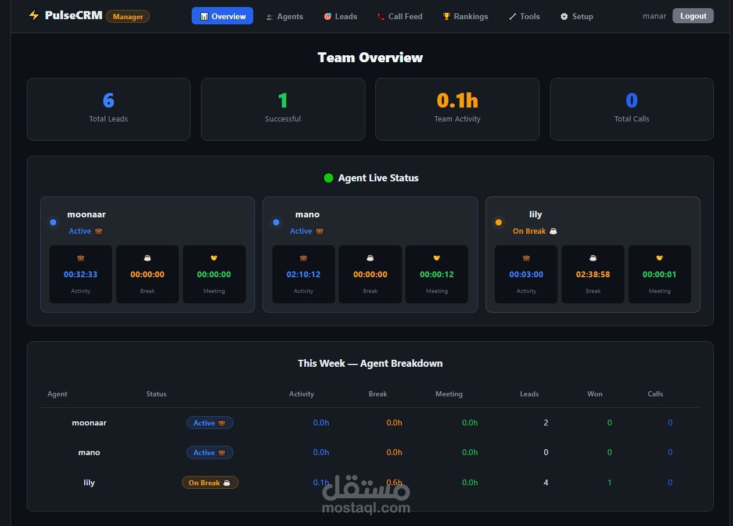Viewport: 733px width, 526px height.
Task: Select the Total Leads stat card
Action: (x=109, y=109)
